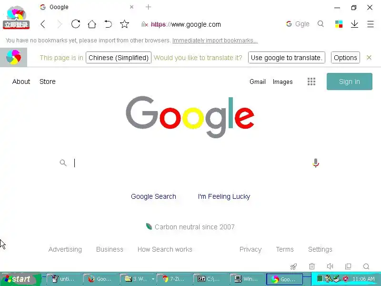Expand the grouped folder taskbar button arrow
381x286 pixels.
pos(153,279)
